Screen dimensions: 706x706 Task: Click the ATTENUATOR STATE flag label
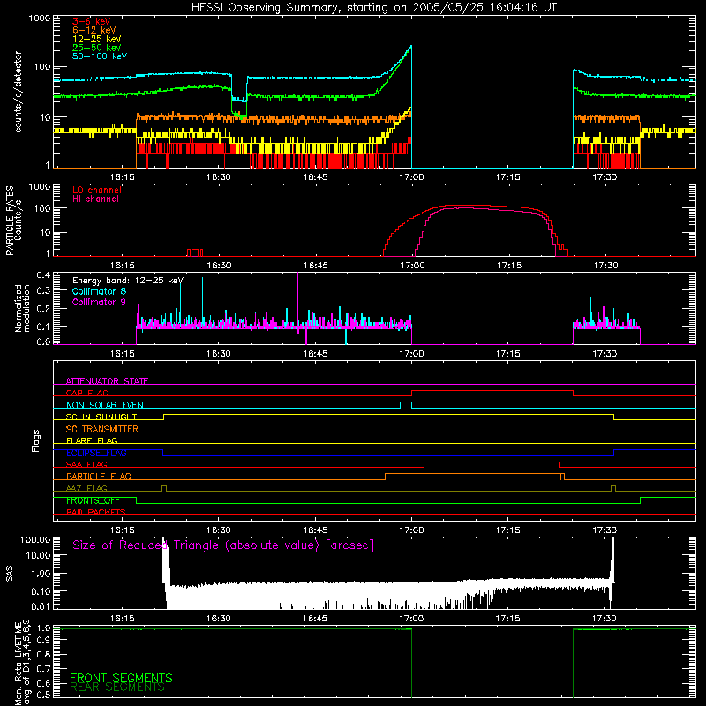pyautogui.click(x=107, y=381)
